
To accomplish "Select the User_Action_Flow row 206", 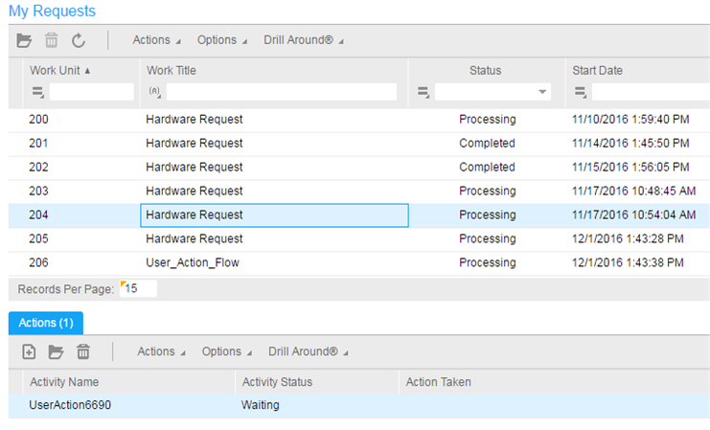I will pos(192,262).
